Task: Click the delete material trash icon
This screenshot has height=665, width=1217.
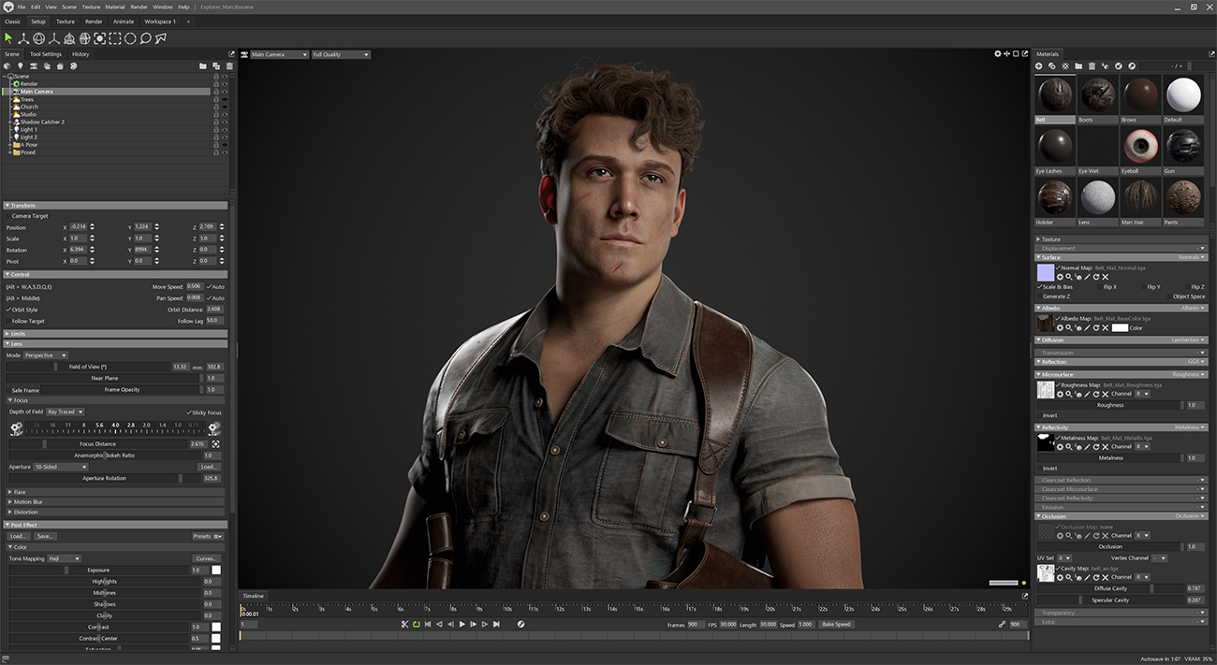Action: click(x=1091, y=65)
